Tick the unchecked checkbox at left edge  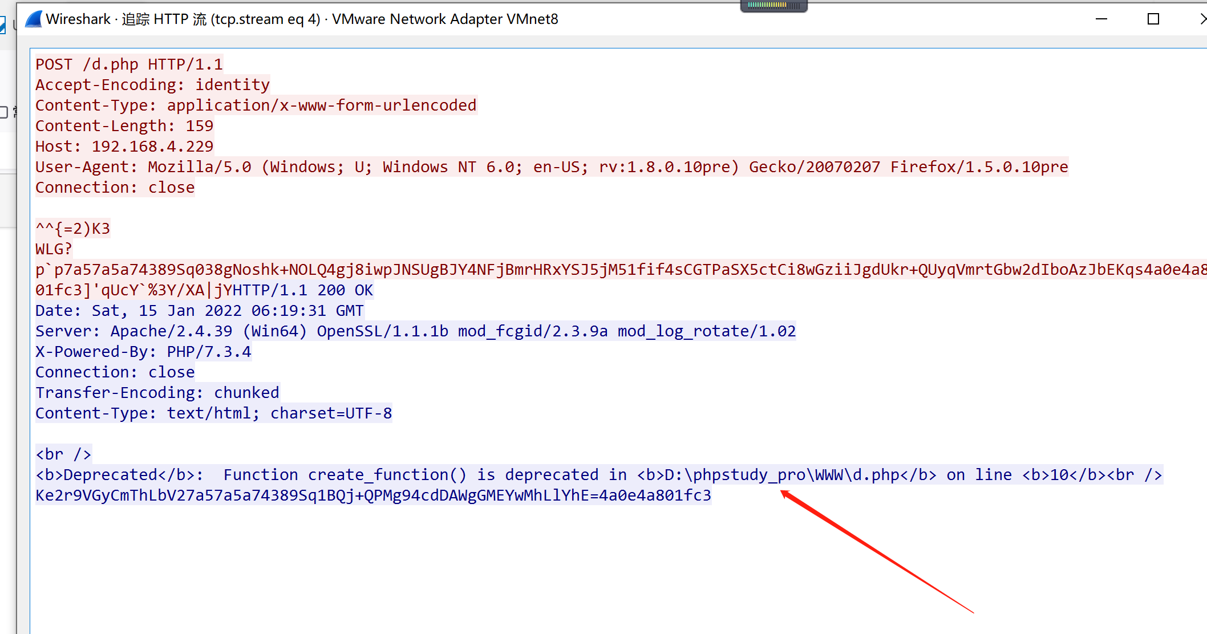pos(3,112)
